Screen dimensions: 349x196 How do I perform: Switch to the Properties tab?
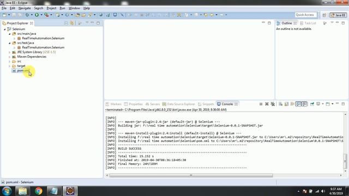(134, 104)
